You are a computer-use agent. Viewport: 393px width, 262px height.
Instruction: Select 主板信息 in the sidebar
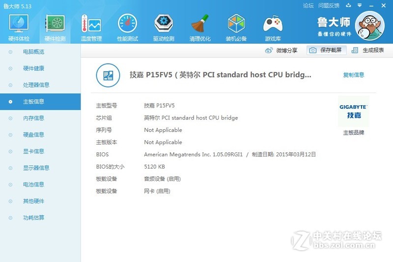coord(40,102)
